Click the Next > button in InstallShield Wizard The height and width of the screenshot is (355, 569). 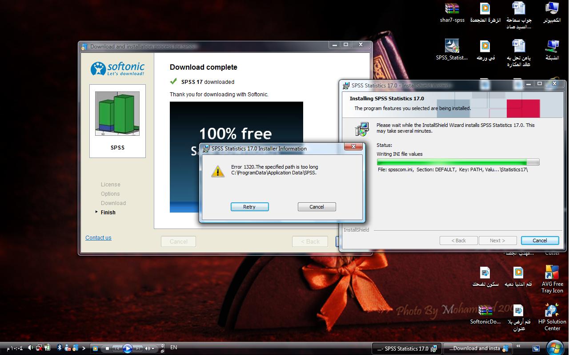pyautogui.click(x=497, y=241)
